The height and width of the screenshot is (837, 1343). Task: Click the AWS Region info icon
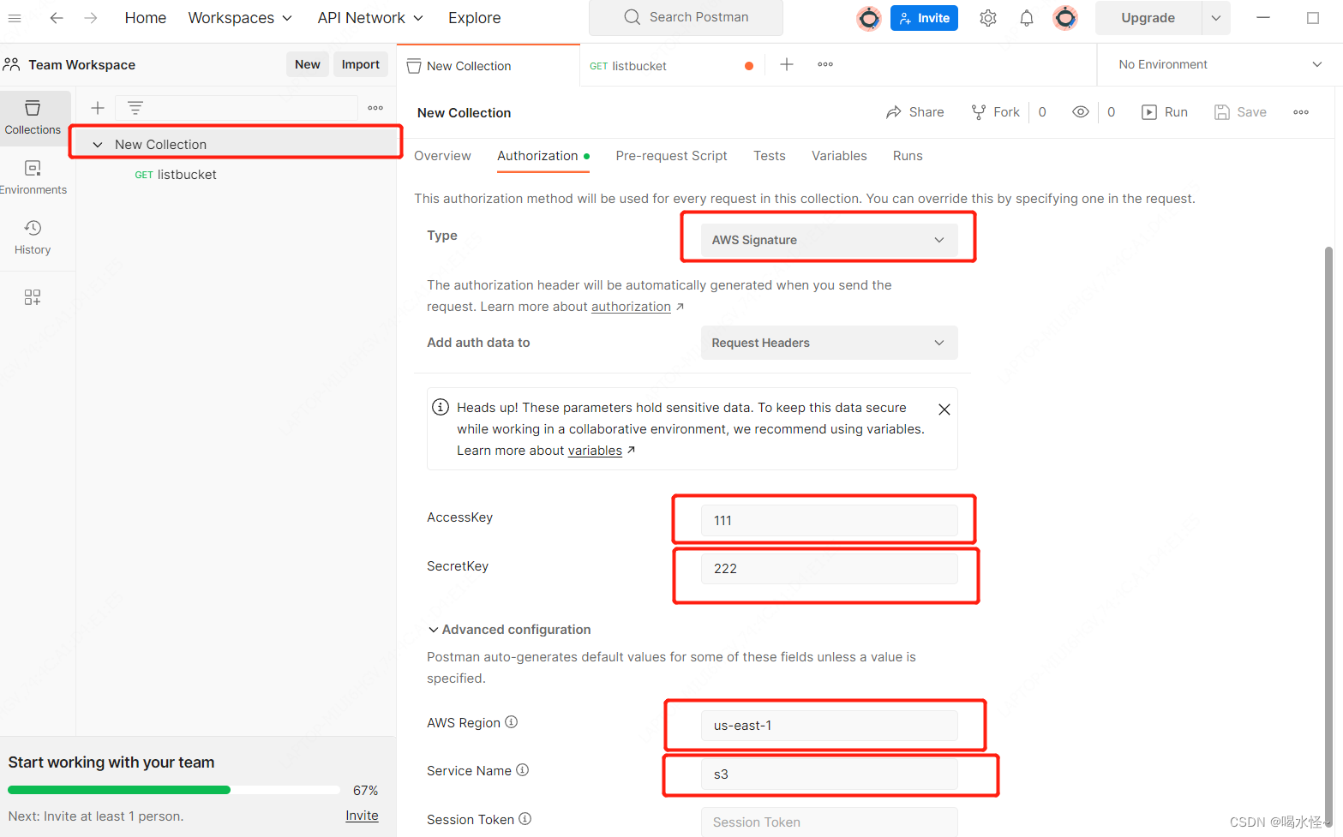(x=512, y=722)
